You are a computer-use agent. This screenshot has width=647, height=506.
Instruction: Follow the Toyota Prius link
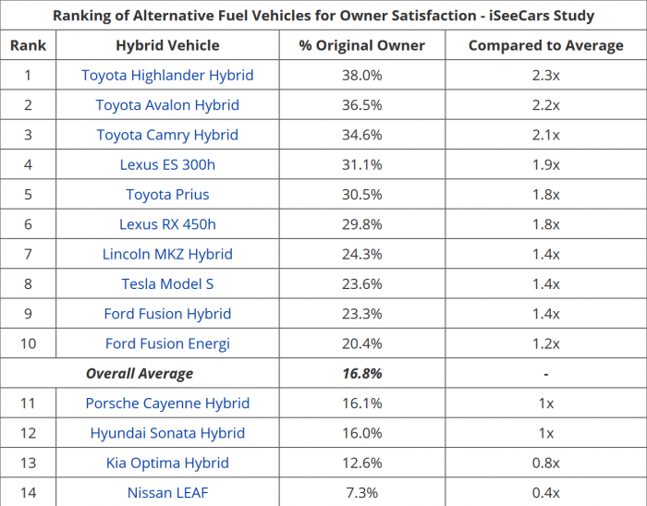[167, 195]
